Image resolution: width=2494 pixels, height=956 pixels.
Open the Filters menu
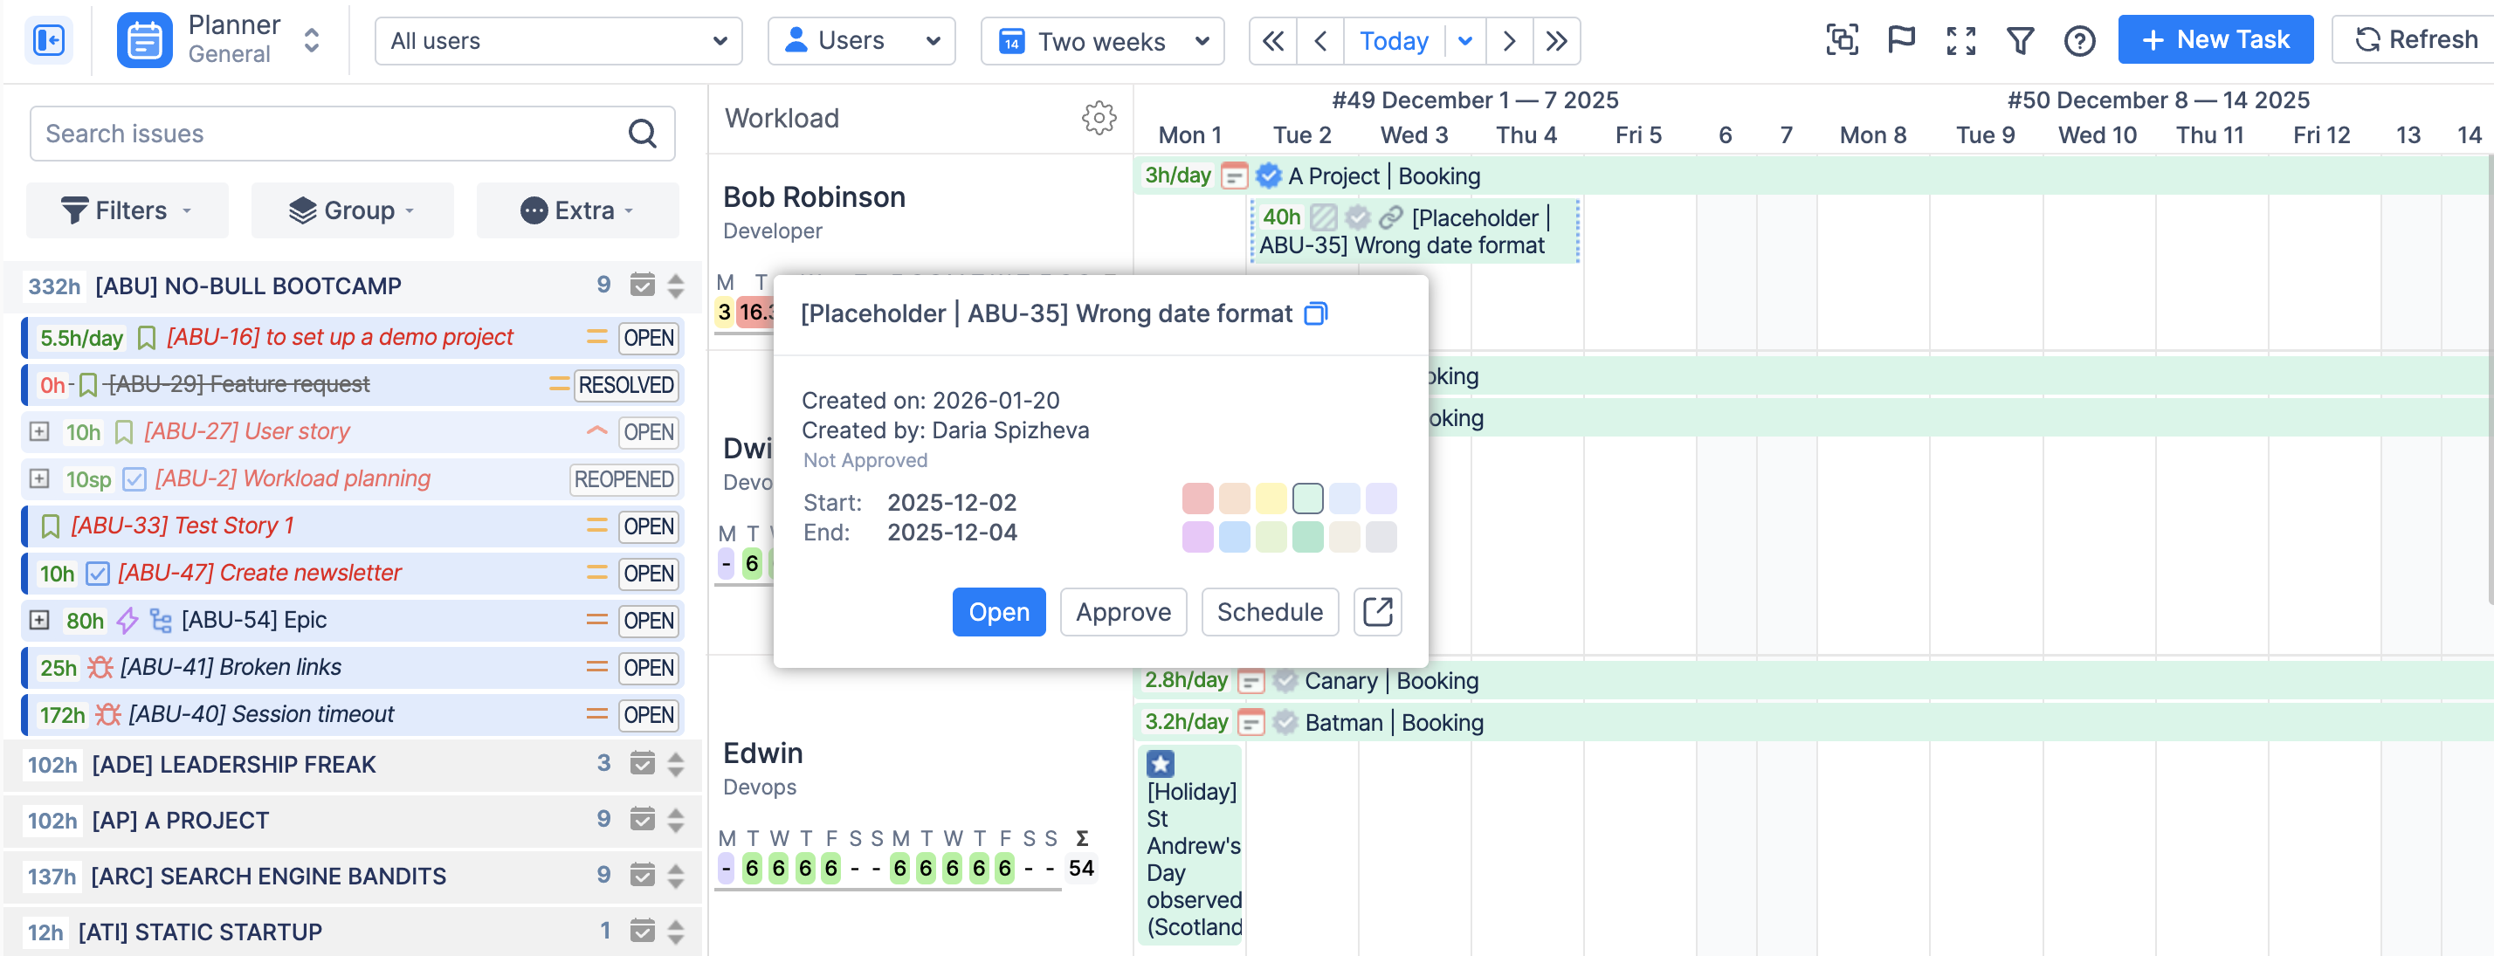tap(127, 210)
